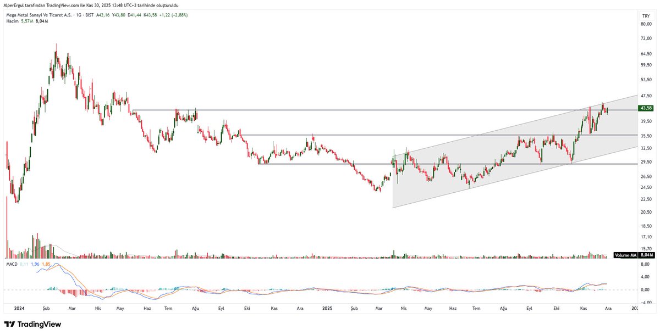Image resolution: width=660 pixels, height=335 pixels.
Task: Click the Hacim volume indicator legend
Action: tap(26, 21)
